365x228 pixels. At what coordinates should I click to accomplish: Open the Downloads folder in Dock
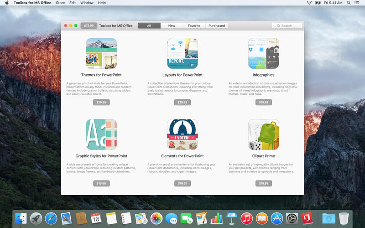click(328, 219)
